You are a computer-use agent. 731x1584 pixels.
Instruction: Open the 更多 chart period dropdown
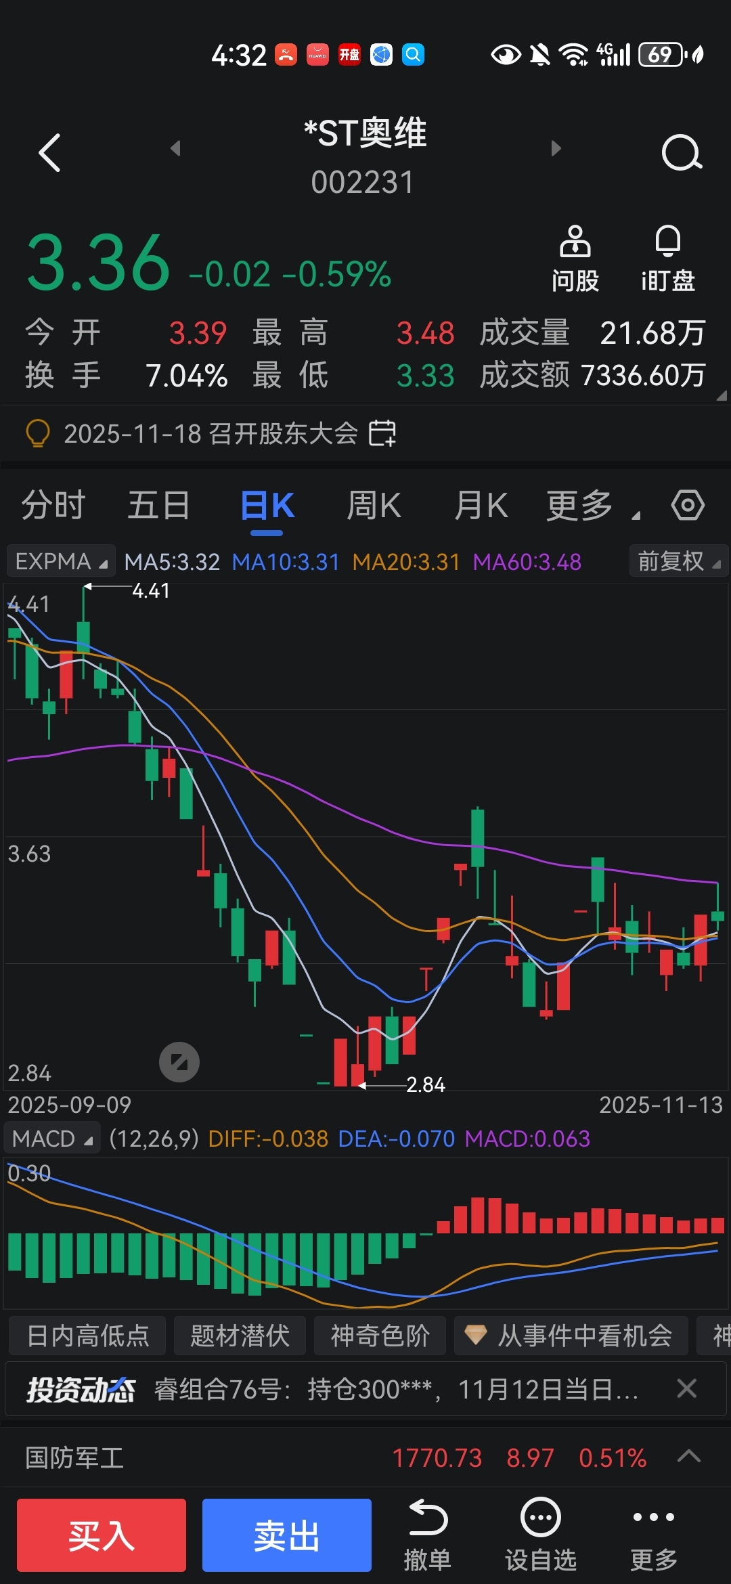[592, 506]
